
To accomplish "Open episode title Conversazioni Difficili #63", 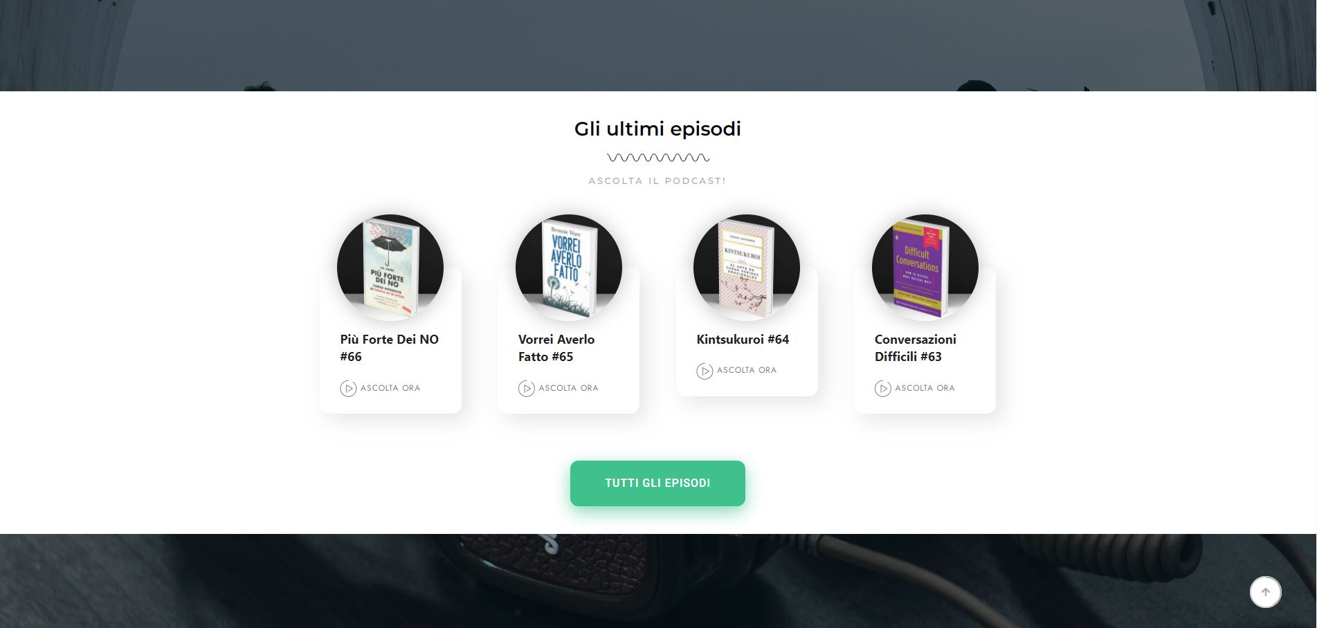I will click(916, 348).
